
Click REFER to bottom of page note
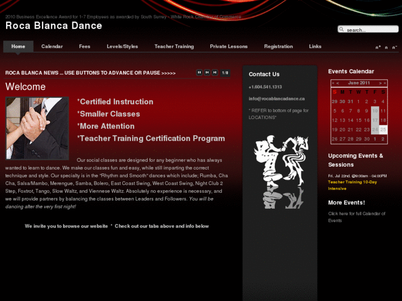click(x=279, y=114)
